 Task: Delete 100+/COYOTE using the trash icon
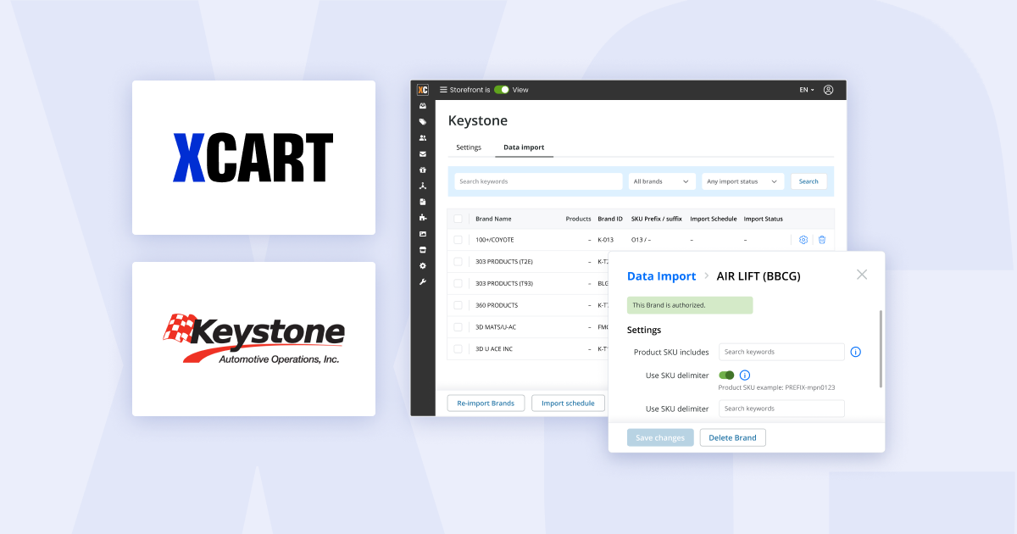click(822, 240)
